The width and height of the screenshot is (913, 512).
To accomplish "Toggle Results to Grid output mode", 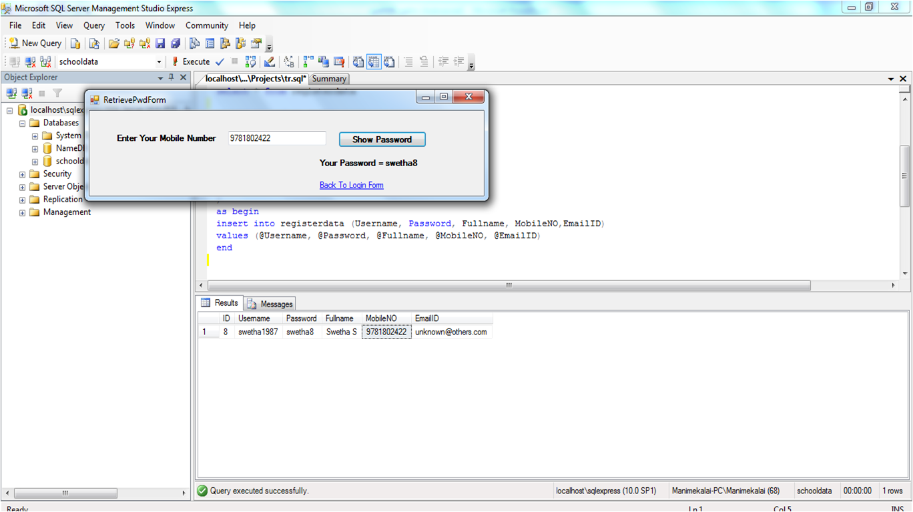I will tap(374, 61).
